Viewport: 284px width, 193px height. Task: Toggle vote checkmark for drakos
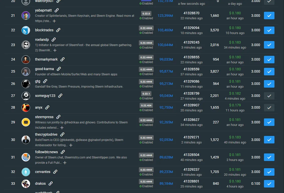(x=269, y=183)
